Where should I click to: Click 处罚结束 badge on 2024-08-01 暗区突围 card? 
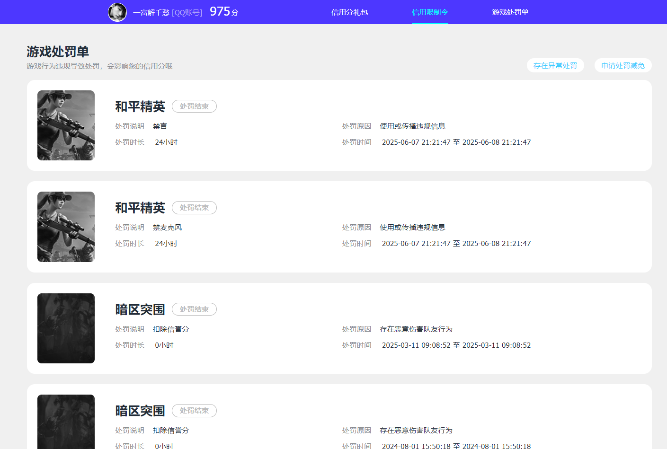click(x=194, y=411)
